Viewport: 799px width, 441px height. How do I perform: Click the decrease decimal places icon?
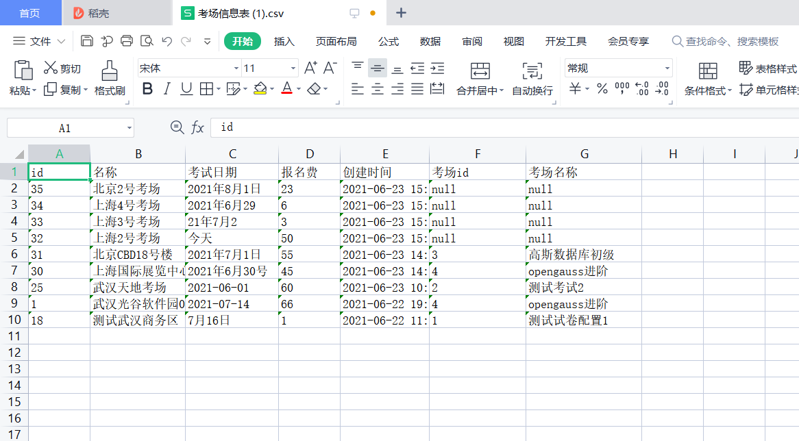662,88
